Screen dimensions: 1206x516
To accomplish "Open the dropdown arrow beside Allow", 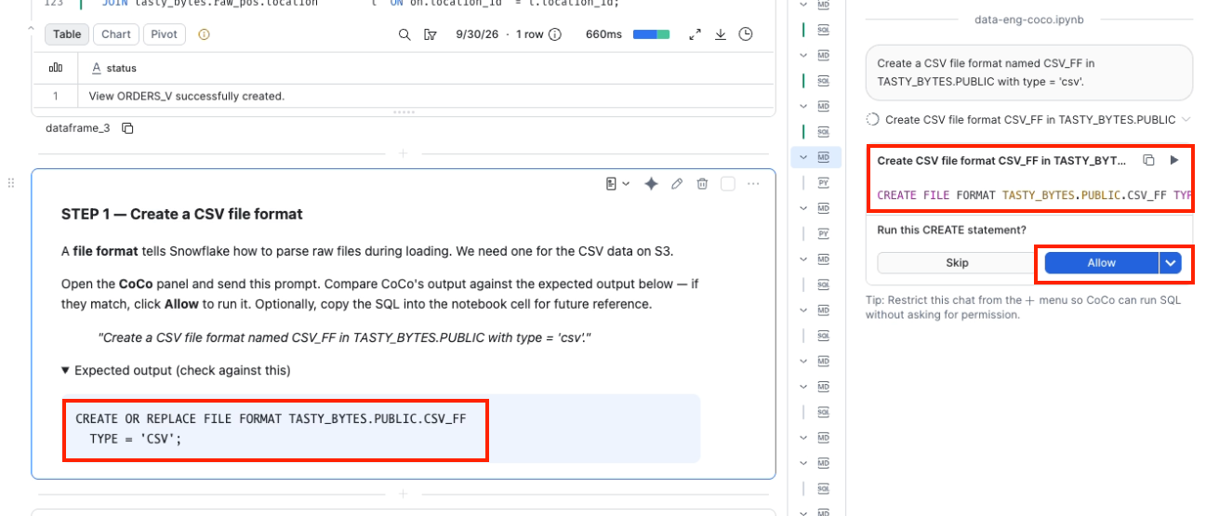I will point(1171,263).
